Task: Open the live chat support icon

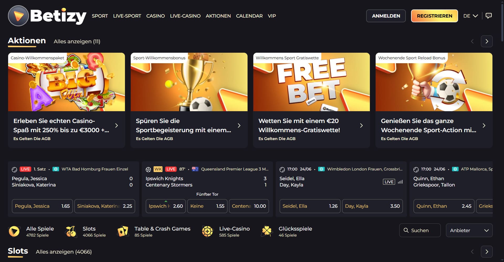Action: pos(489,16)
